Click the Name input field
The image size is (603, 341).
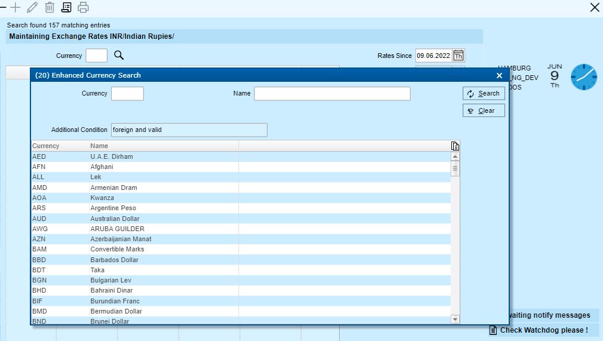333,94
